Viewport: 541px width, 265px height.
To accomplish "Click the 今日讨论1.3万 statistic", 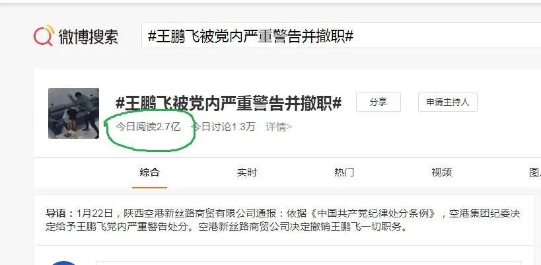I will (223, 127).
